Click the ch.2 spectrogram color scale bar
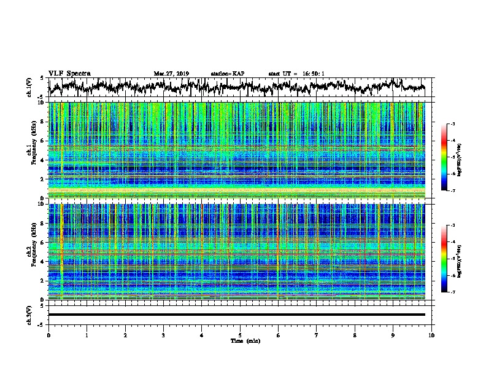The image size is (486, 376). tap(444, 259)
